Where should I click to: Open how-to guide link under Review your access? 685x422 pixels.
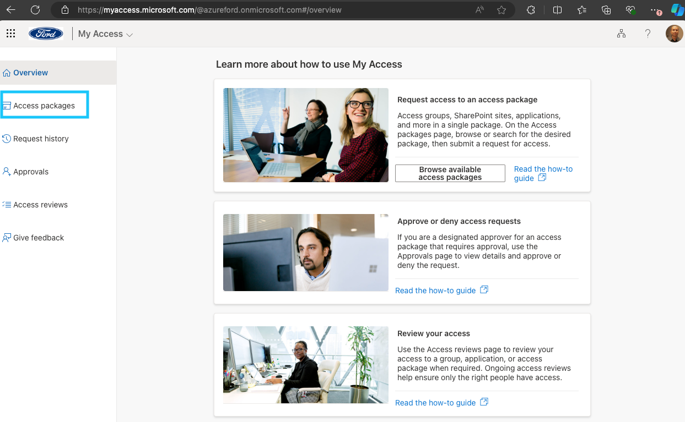(x=441, y=403)
